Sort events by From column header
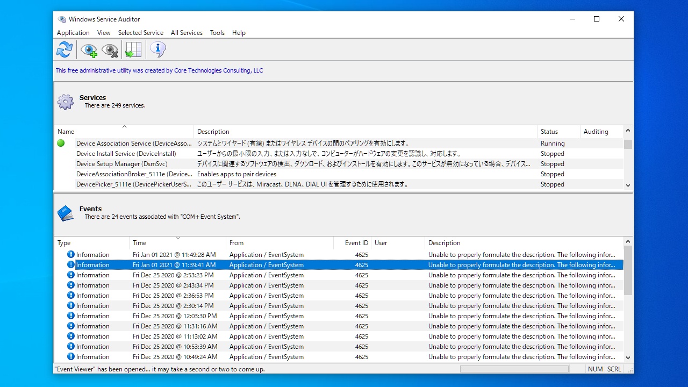688x387 pixels. coord(279,243)
